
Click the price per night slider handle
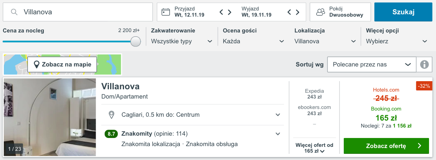[x=136, y=42]
